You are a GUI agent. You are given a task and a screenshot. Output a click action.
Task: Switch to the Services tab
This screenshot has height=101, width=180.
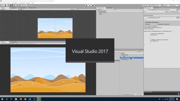pos(156,8)
